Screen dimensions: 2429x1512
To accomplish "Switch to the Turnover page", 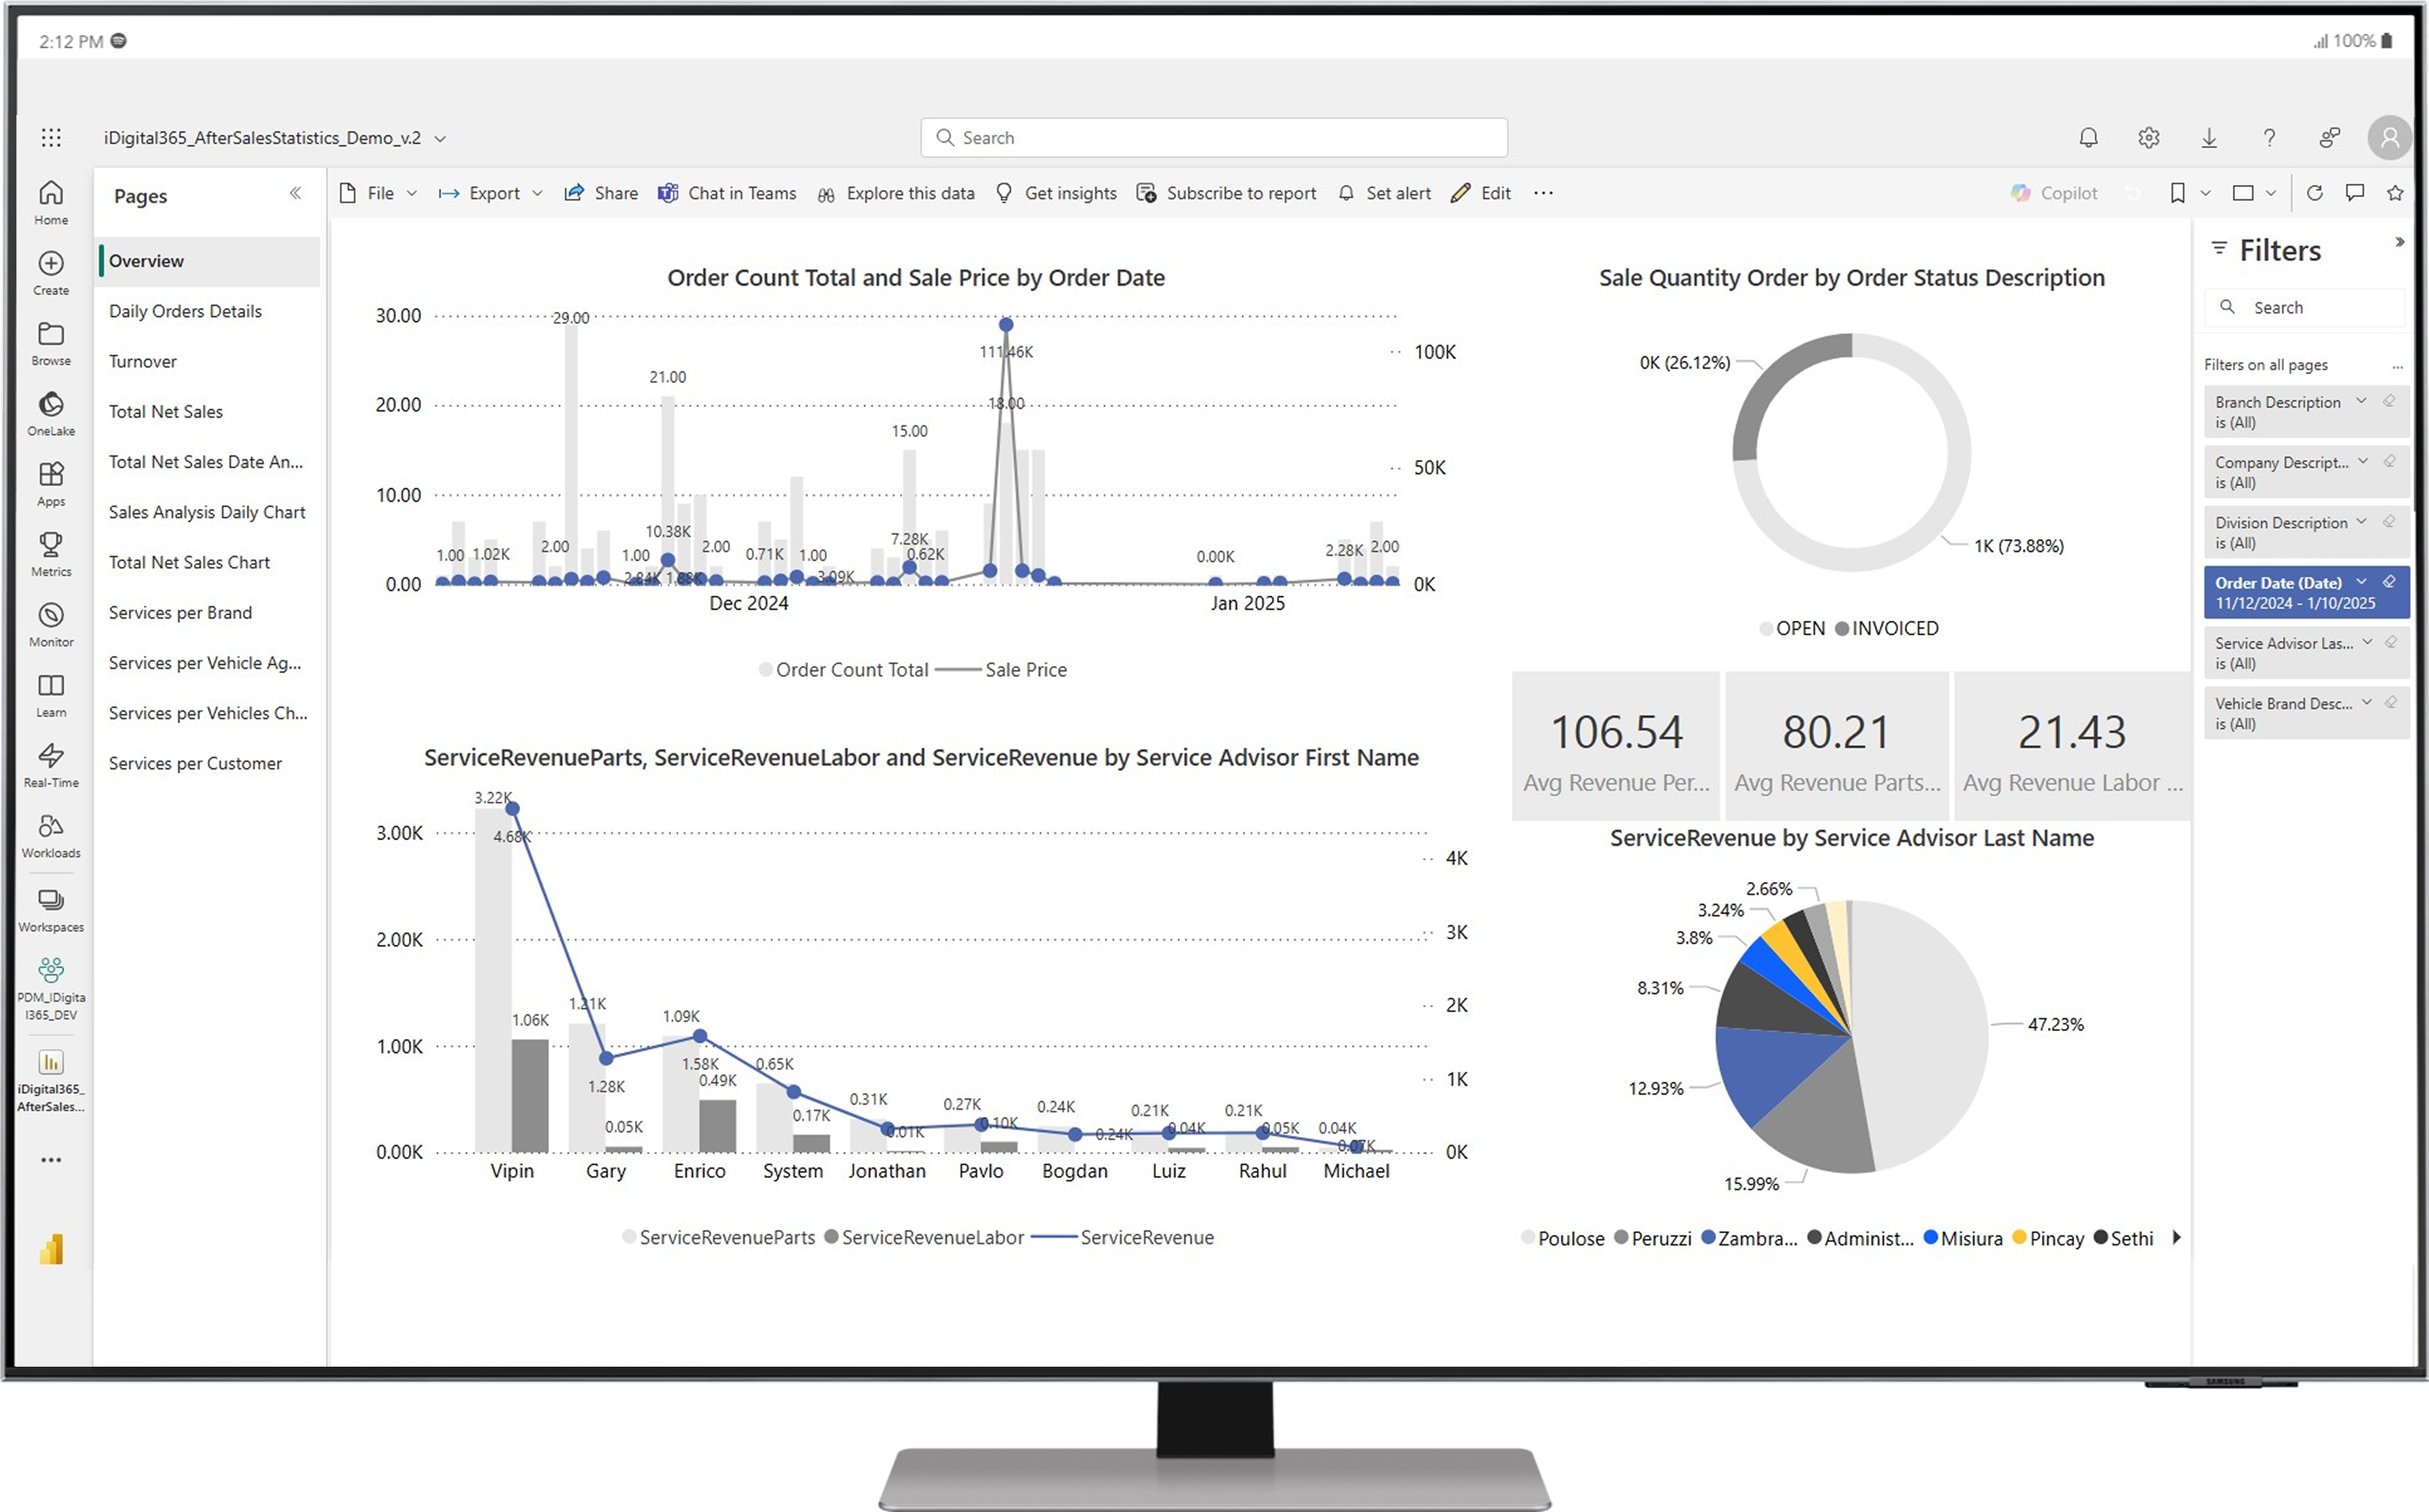I will coord(142,361).
